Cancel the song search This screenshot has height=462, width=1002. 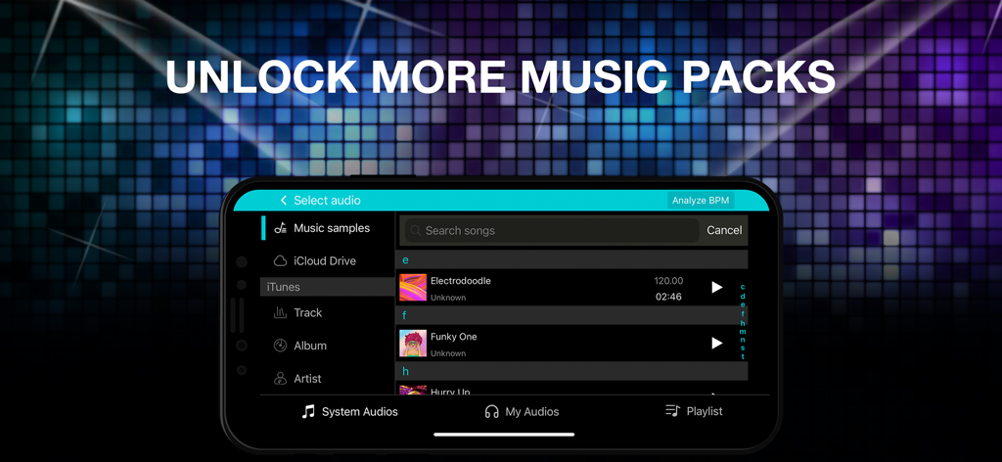tap(724, 230)
